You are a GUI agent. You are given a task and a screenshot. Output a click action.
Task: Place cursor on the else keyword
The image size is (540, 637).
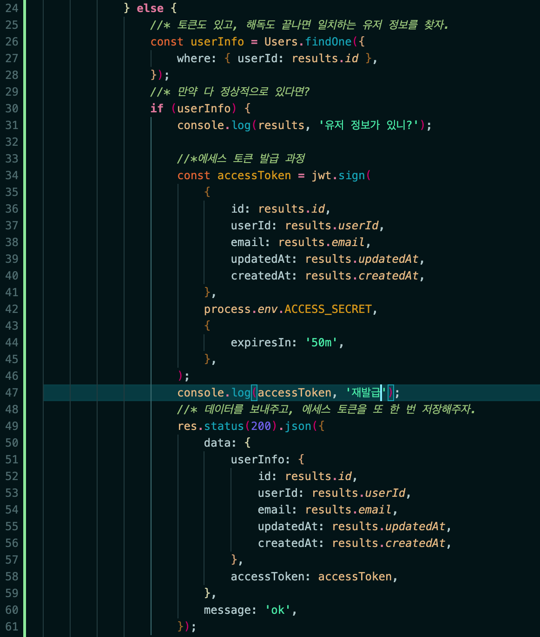tap(150, 8)
